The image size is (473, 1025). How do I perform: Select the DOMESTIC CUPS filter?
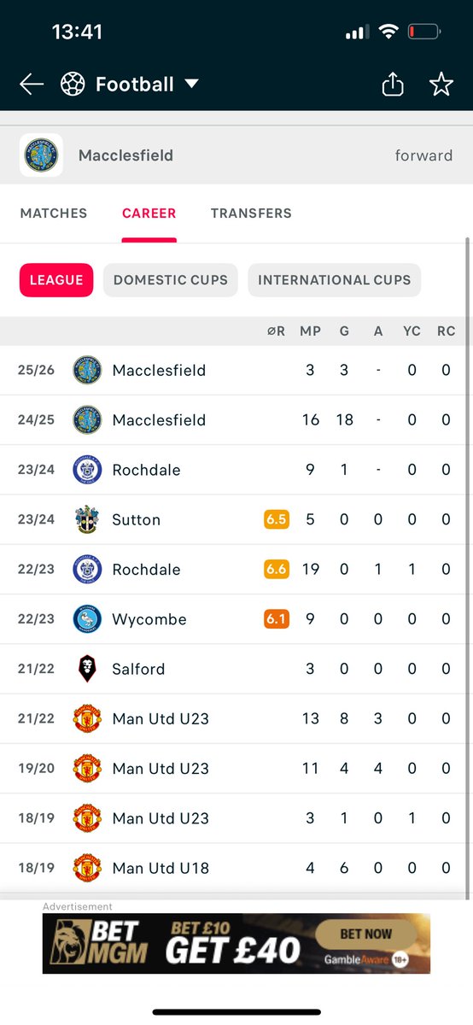coord(171,279)
